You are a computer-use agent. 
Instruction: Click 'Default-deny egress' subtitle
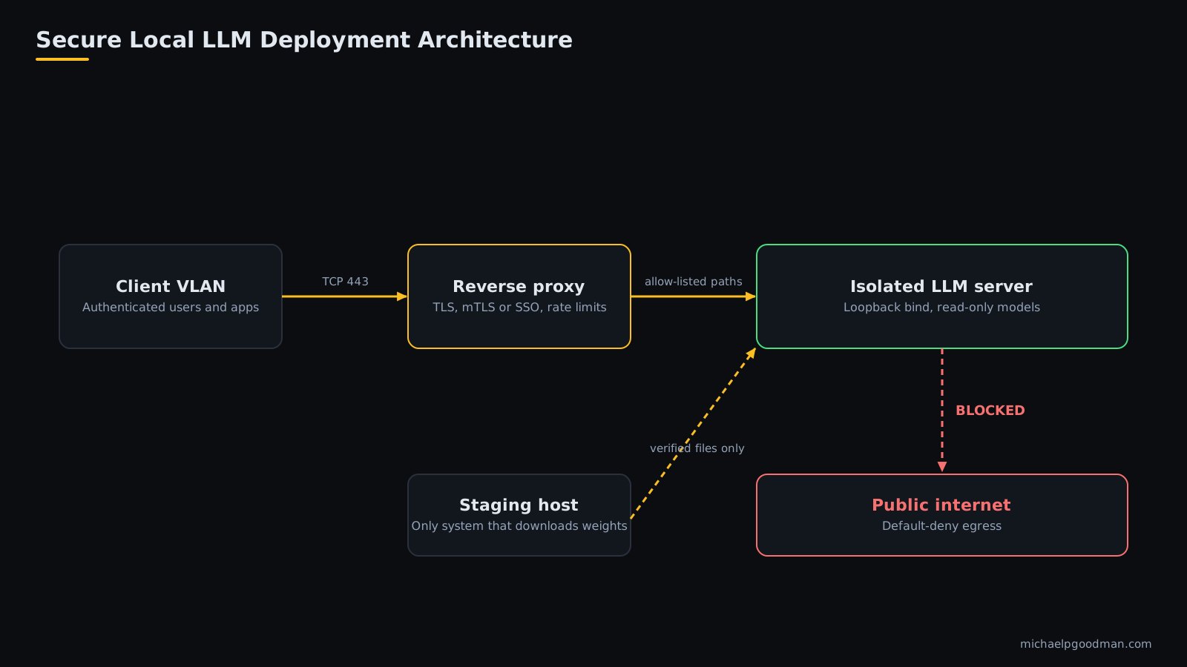[942, 526]
